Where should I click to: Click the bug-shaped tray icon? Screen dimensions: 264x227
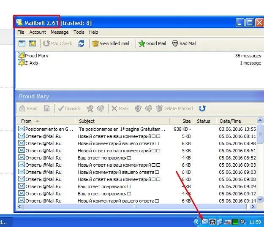tap(212, 222)
